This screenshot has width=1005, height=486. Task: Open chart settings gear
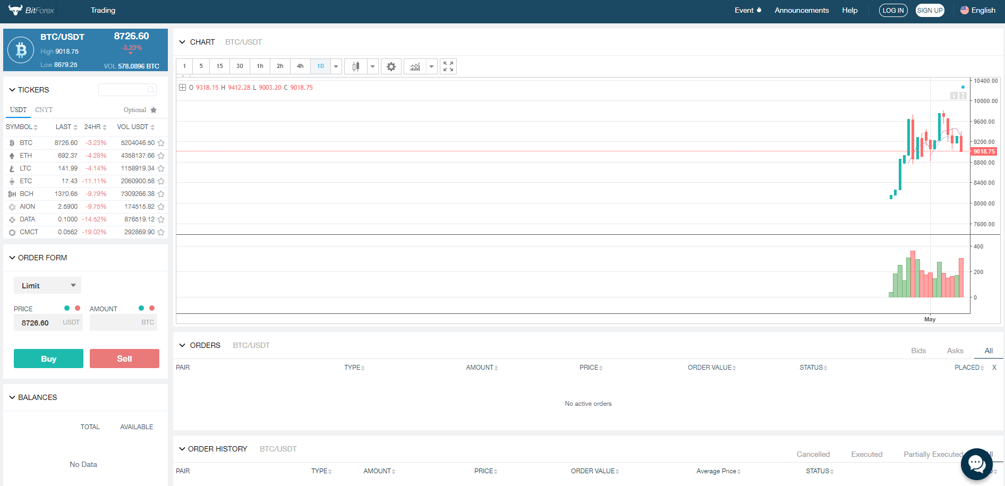391,66
